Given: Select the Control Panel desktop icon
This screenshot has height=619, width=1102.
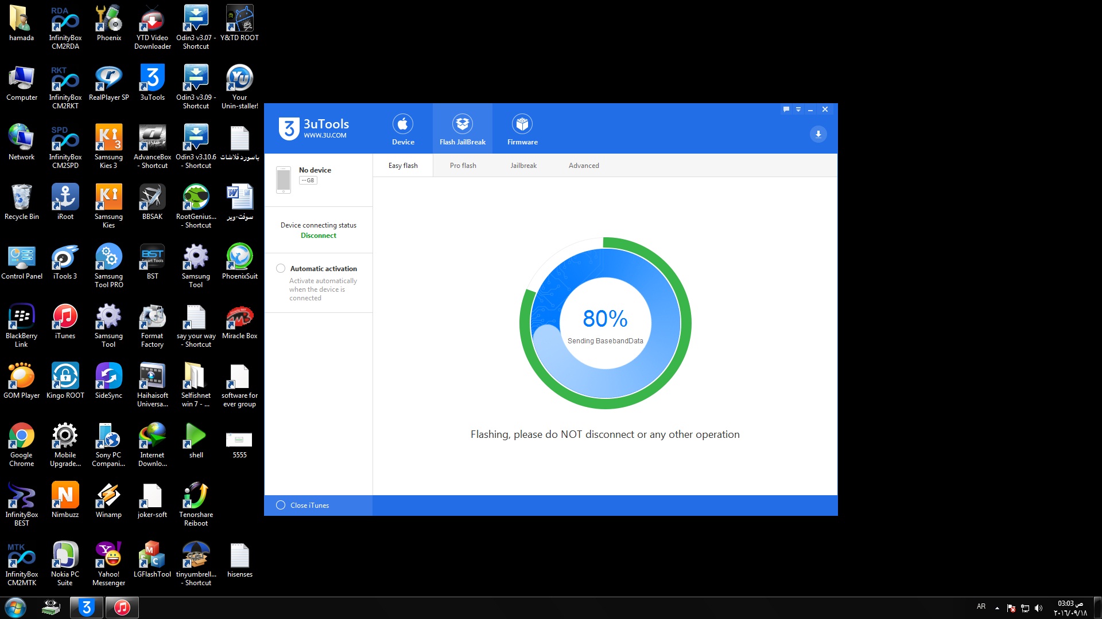Looking at the screenshot, I should pos(22,261).
